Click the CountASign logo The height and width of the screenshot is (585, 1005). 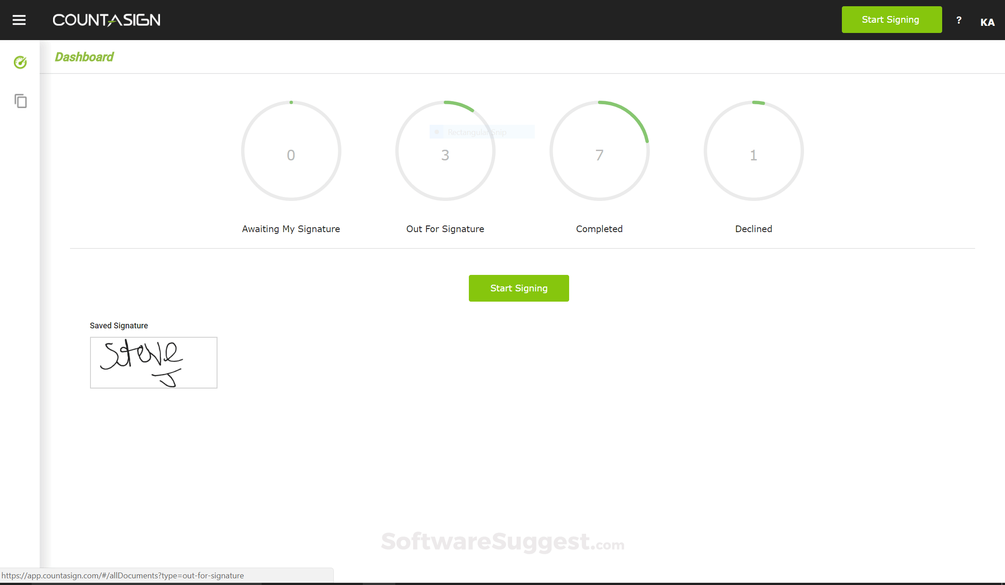coord(107,20)
